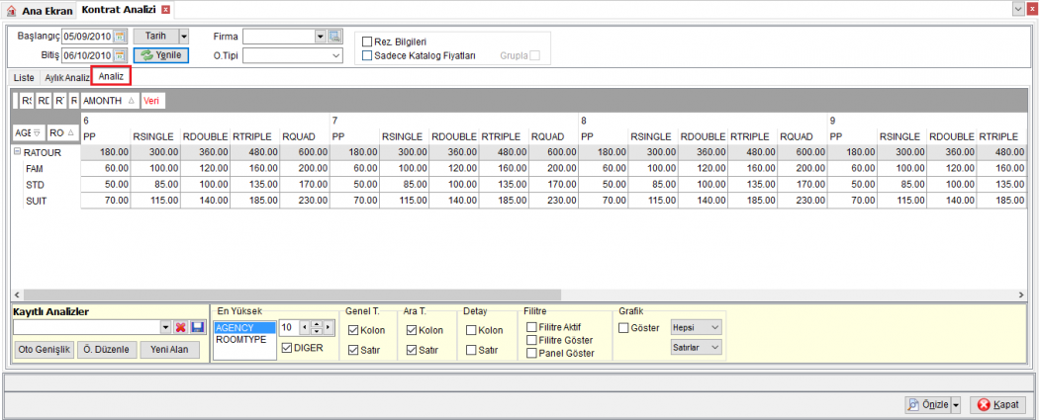The width and height of the screenshot is (1039, 420).
Task: Enable Detay Satır checkbox
Action: click(471, 350)
